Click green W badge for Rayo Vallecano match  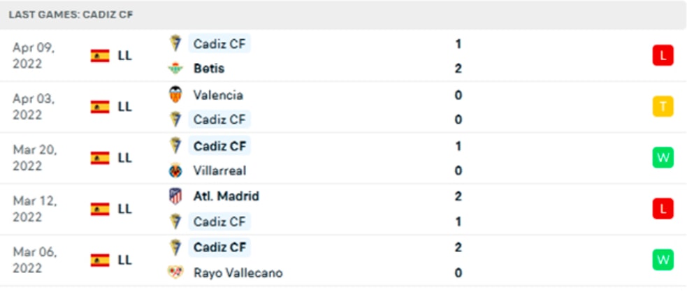tap(663, 260)
